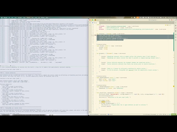Open the gen-ai-certification project dropdown
Image resolution: width=177 pixels, height=132 pixels.
[x=100, y=20]
